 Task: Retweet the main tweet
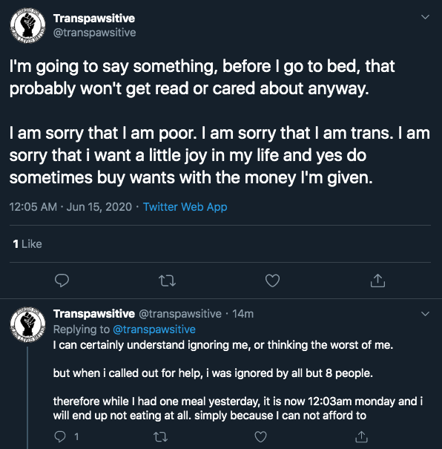pos(167,281)
